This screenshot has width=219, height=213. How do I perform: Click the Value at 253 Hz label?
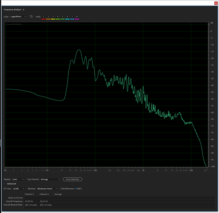[x=15, y=198]
